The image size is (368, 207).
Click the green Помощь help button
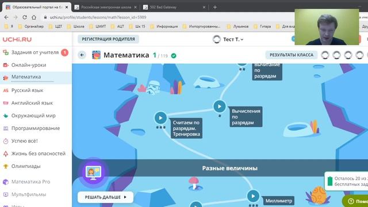click(x=355, y=201)
